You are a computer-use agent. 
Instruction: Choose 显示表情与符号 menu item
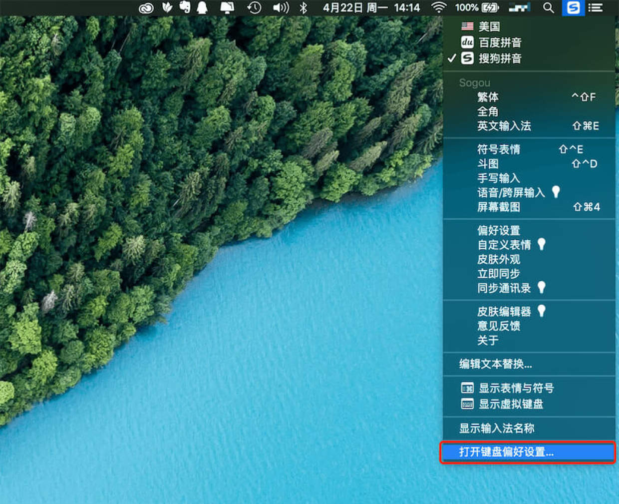(529, 388)
